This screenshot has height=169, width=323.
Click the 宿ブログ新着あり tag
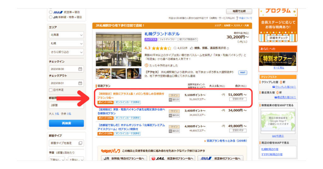coord(188,39)
